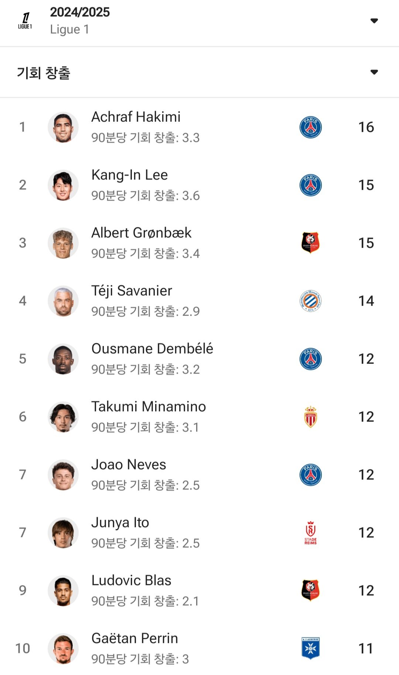Tap the AJ Auxerre badge beside Gaëtan Perrin
Image resolution: width=399 pixels, height=675 pixels.
(x=310, y=648)
